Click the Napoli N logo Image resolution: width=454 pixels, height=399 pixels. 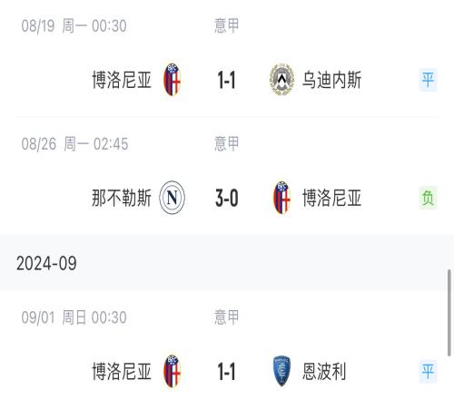coord(172,198)
